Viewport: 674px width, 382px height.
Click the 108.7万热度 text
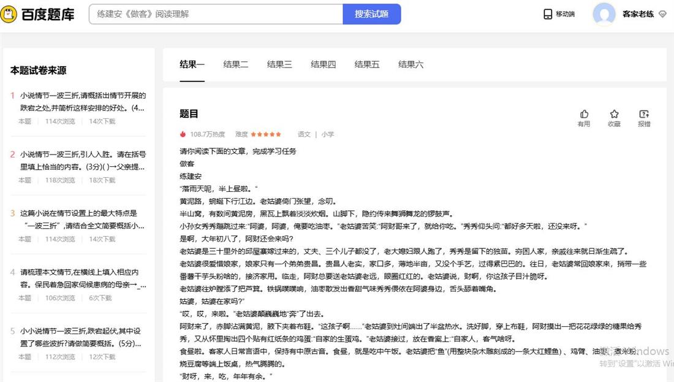coord(208,134)
